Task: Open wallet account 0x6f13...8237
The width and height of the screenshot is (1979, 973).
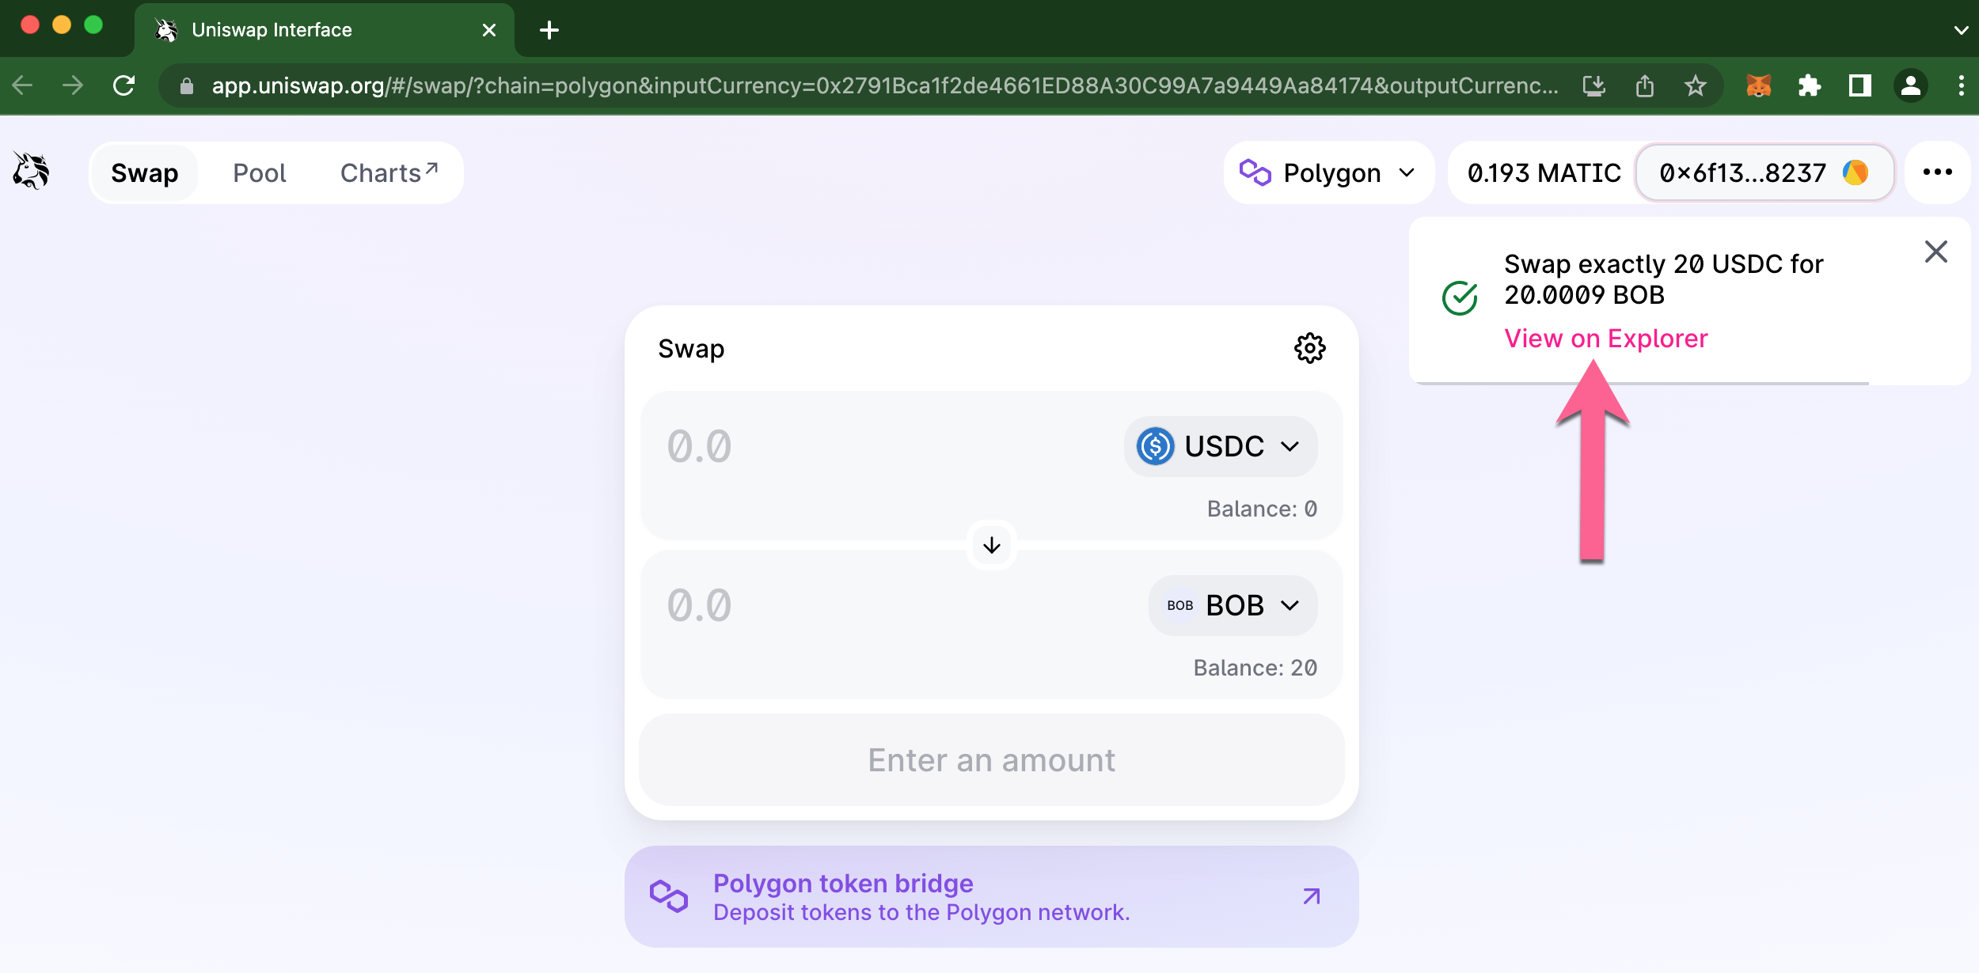Action: click(1764, 172)
